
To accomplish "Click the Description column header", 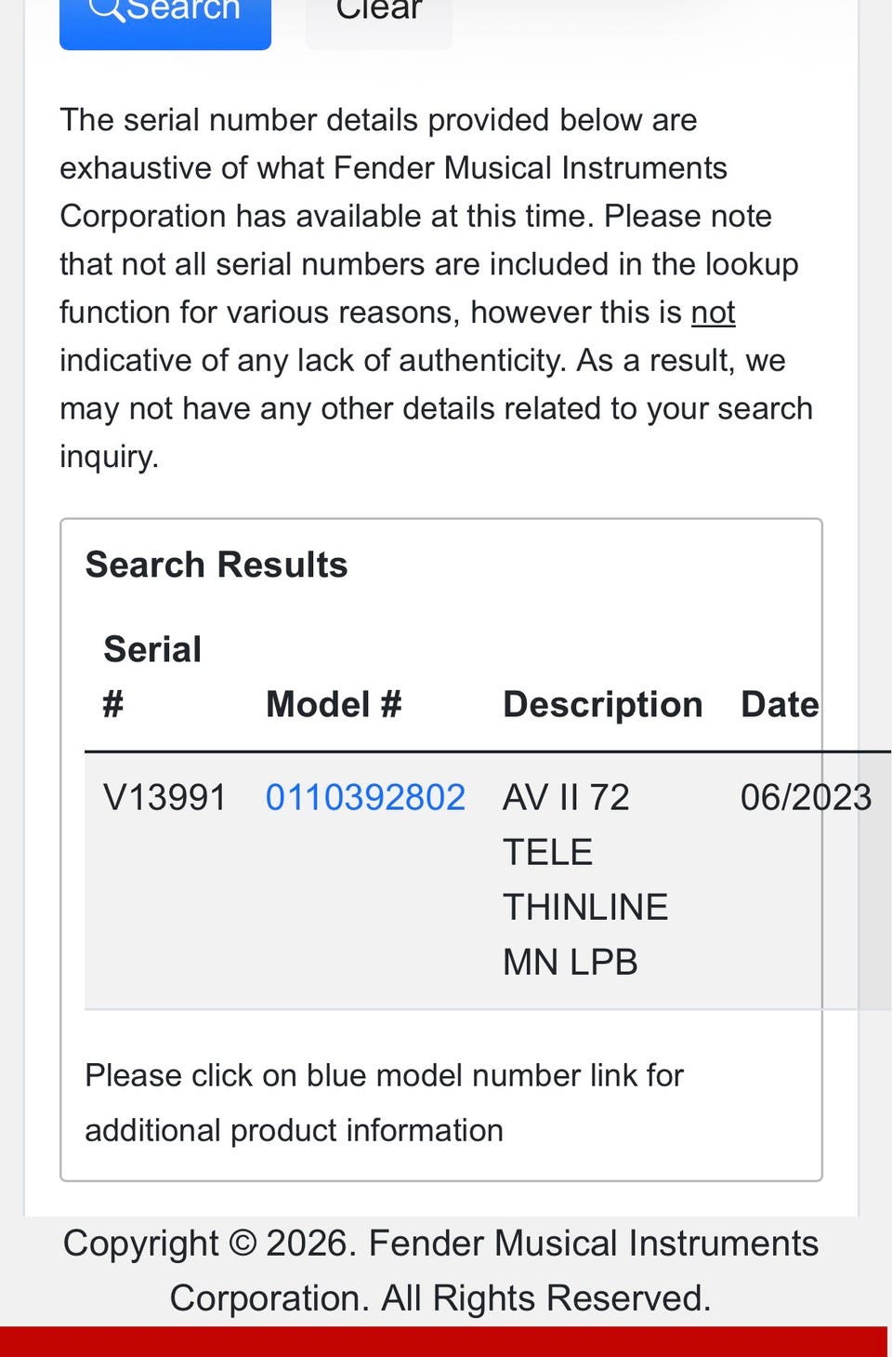I will [x=602, y=704].
